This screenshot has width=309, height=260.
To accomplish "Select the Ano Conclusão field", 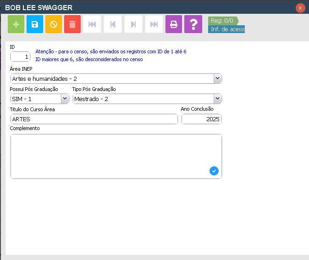I will pyautogui.click(x=201, y=119).
